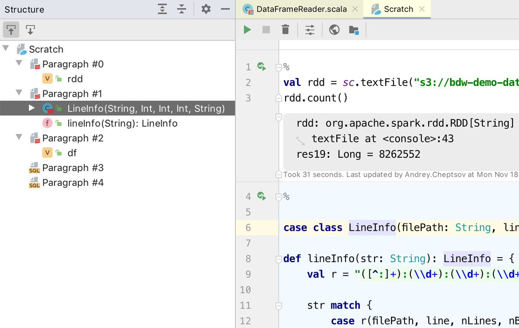Select the rdd variable item
This screenshot has width=519, height=328.
click(x=118, y=79)
